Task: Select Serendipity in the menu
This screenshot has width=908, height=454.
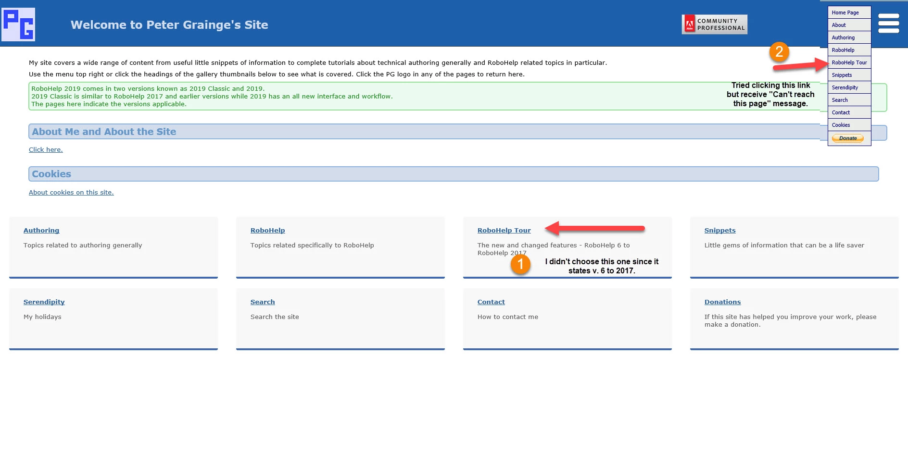Action: 849,87
